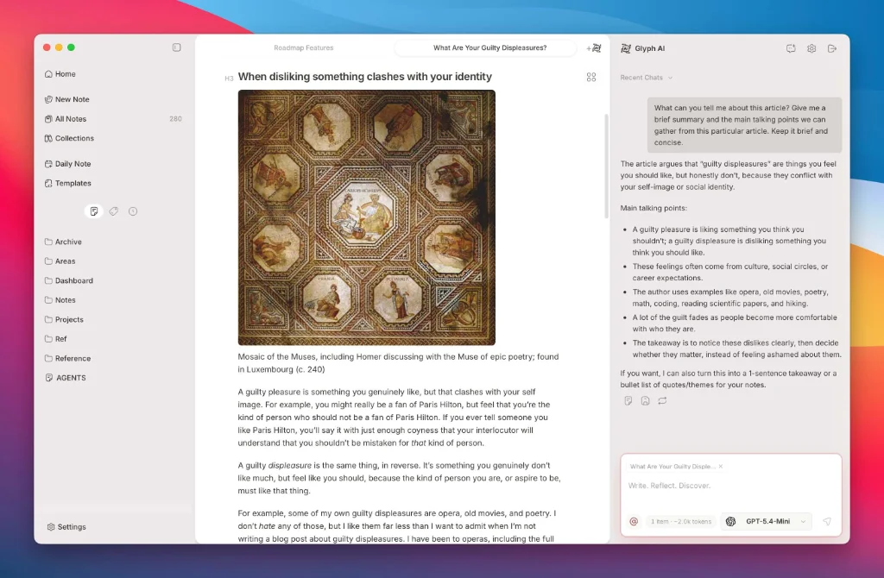Start a new chat in Glyph AI
Screen dimensions: 884x578
791,48
